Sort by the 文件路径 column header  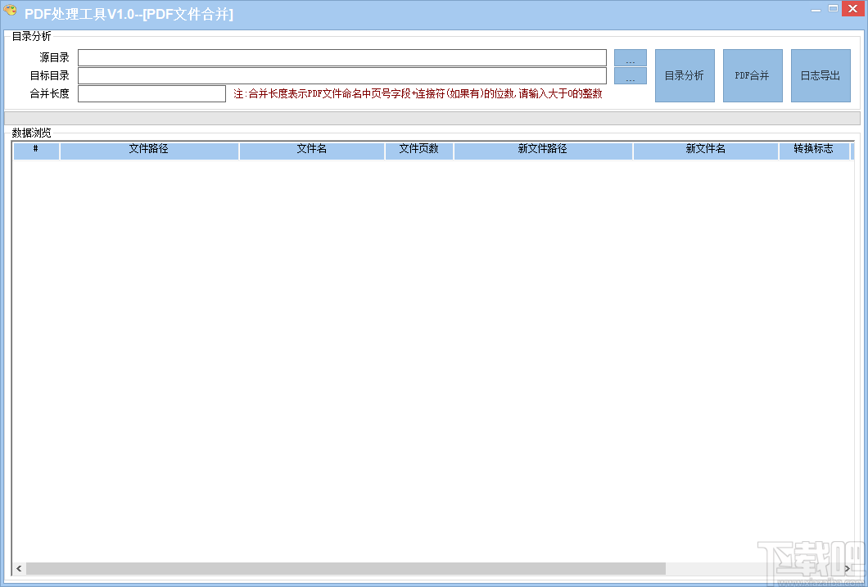148,150
